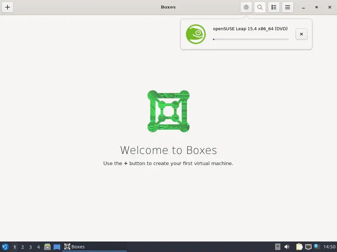Click the Boxes title in the header bar
337x252 pixels.
coord(168,7)
